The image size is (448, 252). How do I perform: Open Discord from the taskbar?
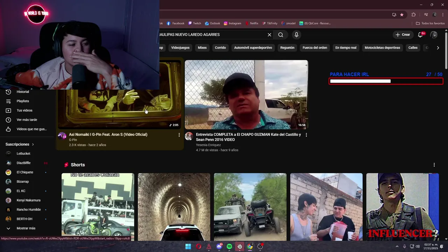[x=219, y=246]
